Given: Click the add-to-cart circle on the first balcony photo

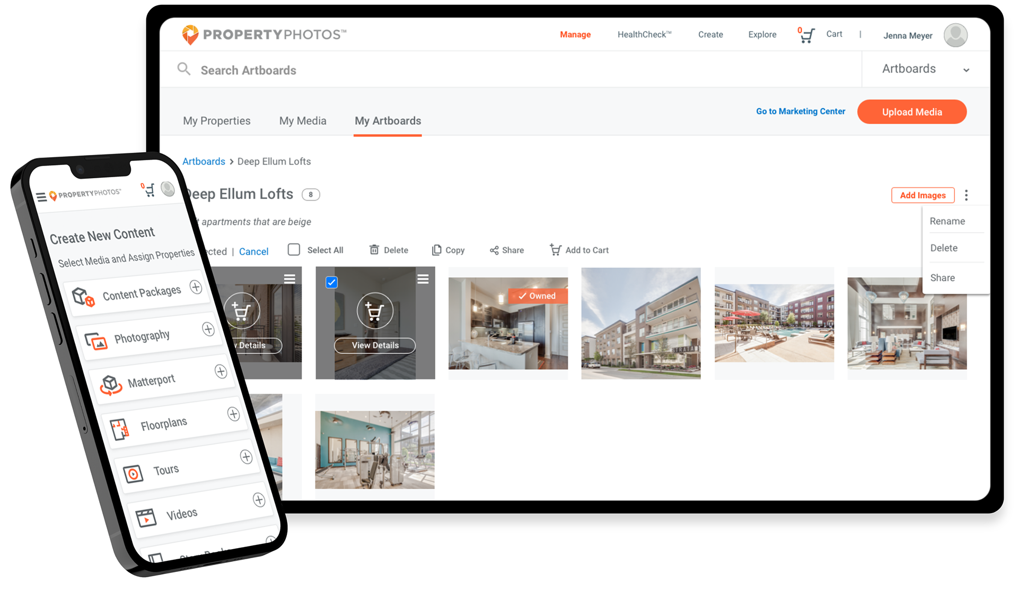Looking at the screenshot, I should 242,311.
